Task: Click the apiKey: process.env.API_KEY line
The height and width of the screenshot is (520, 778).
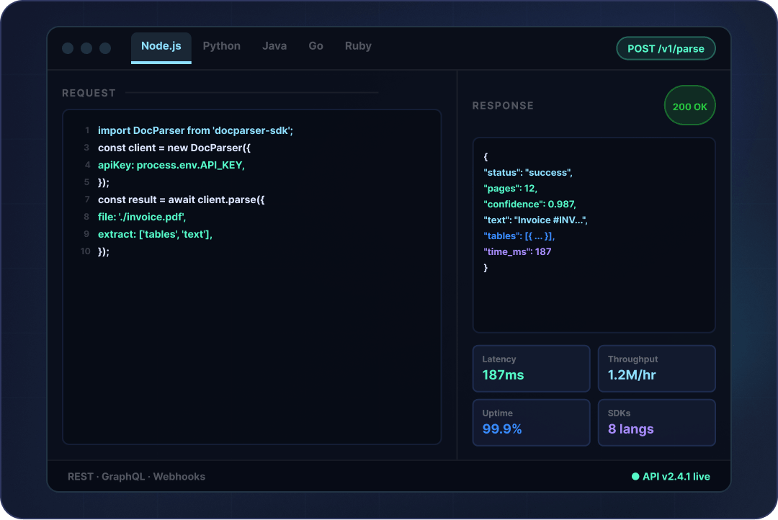Action: [171, 165]
